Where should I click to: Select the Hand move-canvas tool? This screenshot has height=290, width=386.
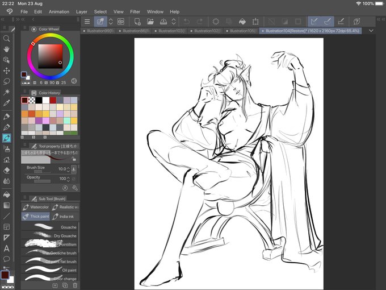(6, 49)
